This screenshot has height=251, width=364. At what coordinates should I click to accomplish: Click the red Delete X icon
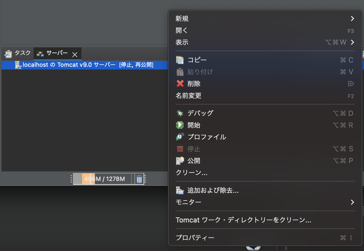(180, 84)
